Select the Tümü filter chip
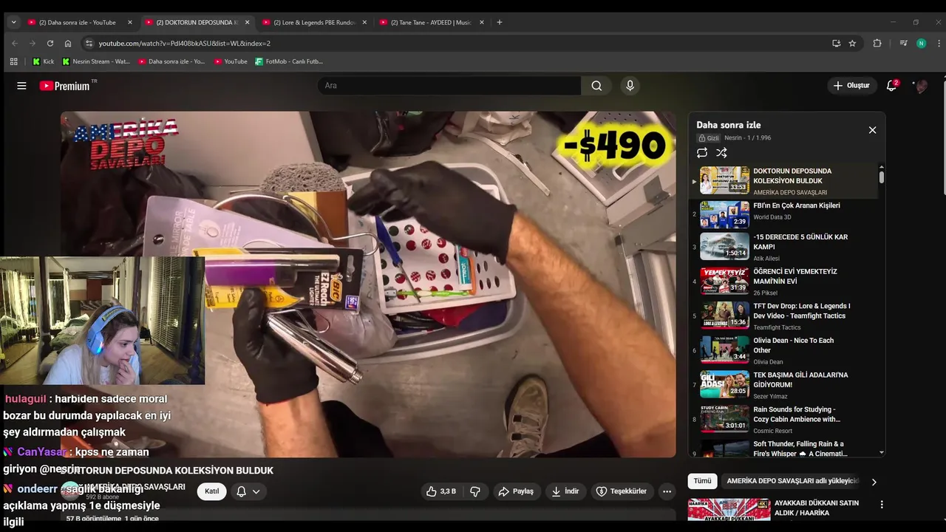 (x=702, y=481)
